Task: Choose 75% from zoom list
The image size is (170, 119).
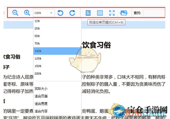Action: tap(57, 44)
